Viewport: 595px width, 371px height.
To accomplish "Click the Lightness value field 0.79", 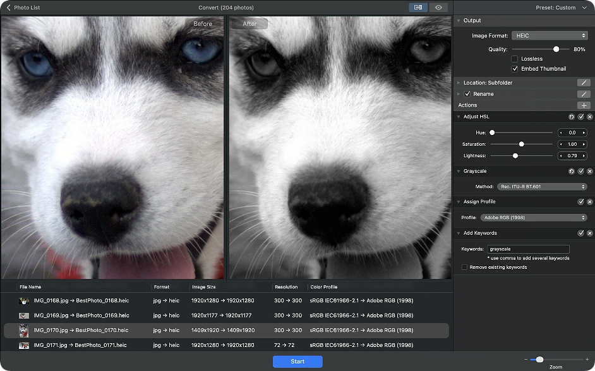I will [572, 156].
